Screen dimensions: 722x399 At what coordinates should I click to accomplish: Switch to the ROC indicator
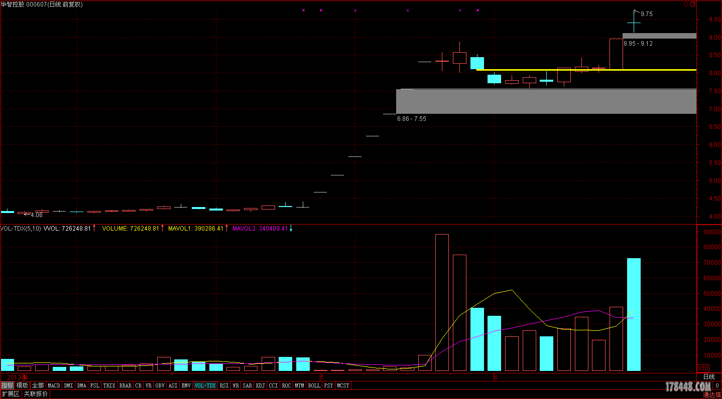point(286,385)
